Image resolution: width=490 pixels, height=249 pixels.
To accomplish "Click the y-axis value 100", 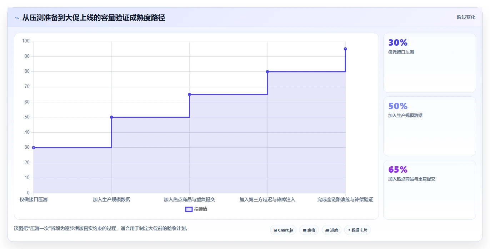I will click(26, 41).
